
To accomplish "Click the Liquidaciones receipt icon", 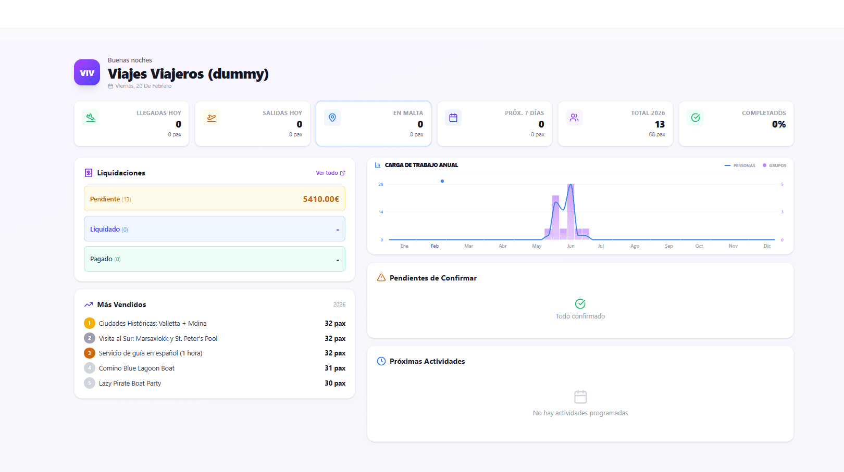I will point(89,173).
